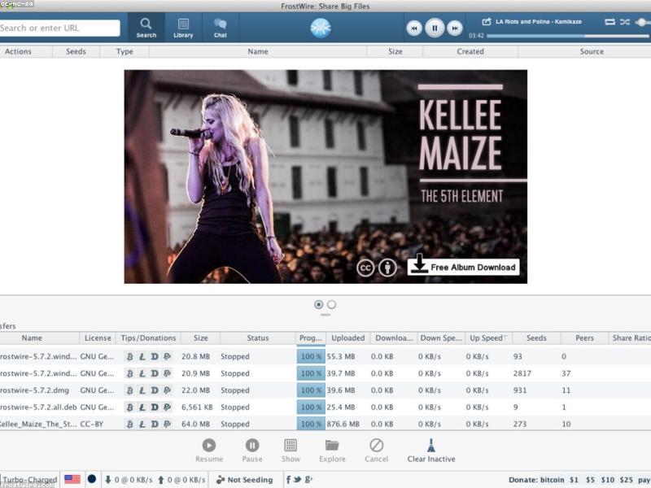Click the Kellee Maize promo banner
Image resolution: width=651 pixels, height=488 pixels.
coord(325,176)
